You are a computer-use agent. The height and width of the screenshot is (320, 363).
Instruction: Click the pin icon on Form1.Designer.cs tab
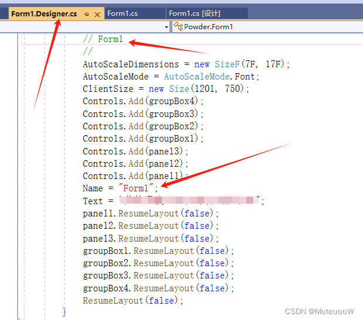86,14
